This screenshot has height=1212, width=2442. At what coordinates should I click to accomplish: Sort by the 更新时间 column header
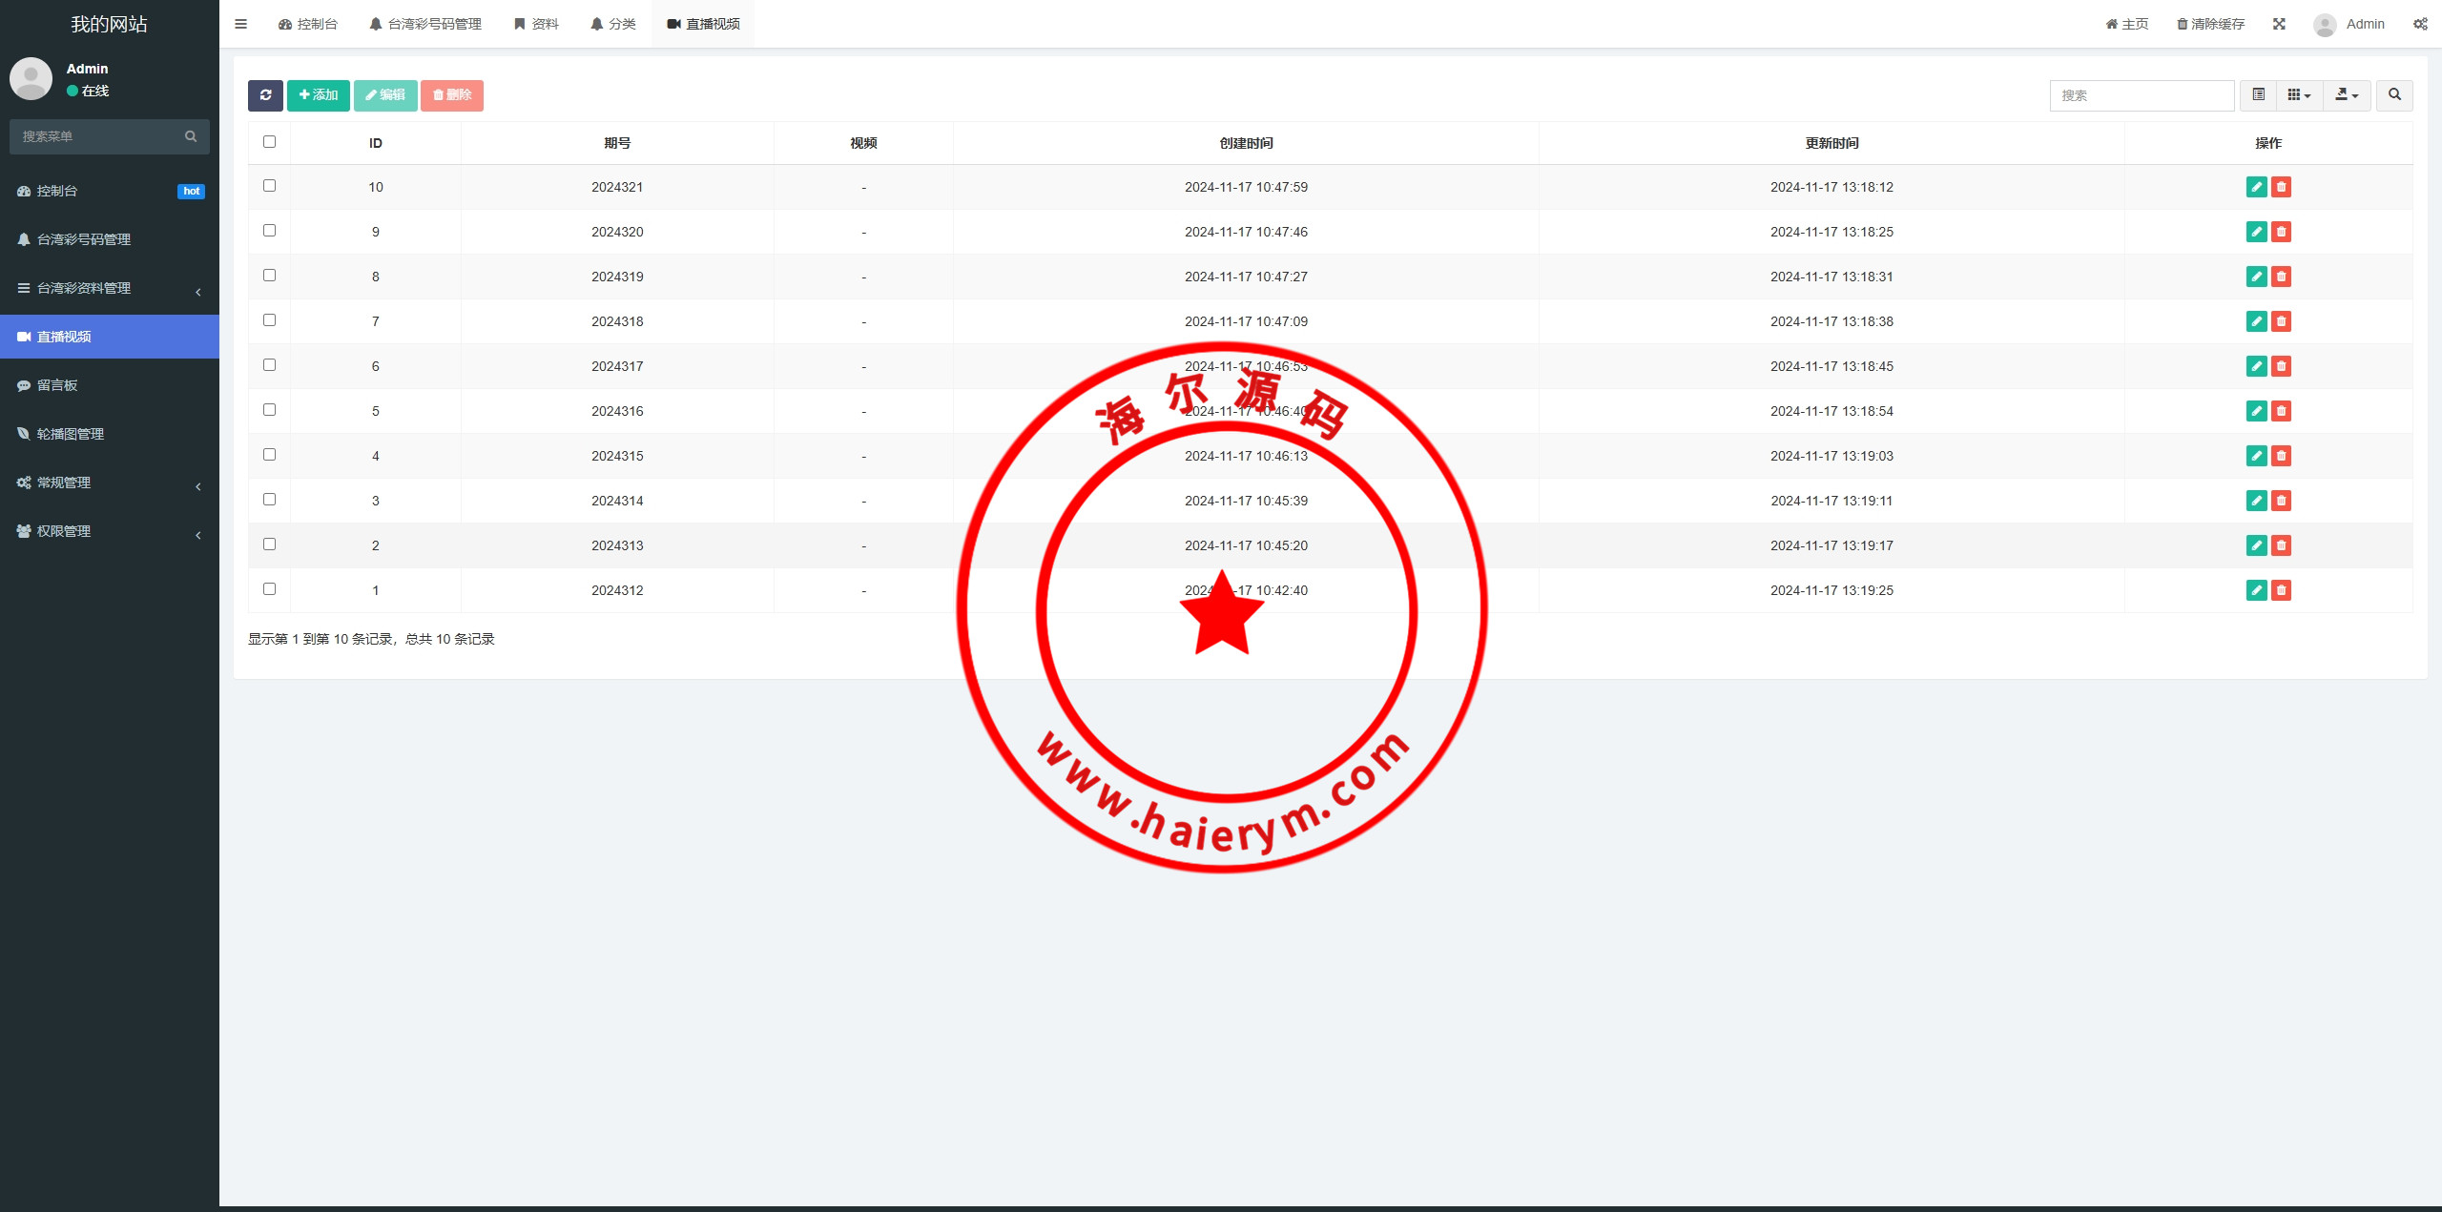[1831, 143]
